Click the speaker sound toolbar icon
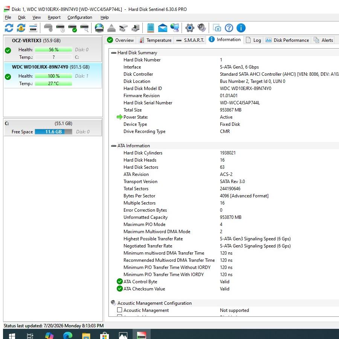Screen dimensions: 339x339 point(202,28)
